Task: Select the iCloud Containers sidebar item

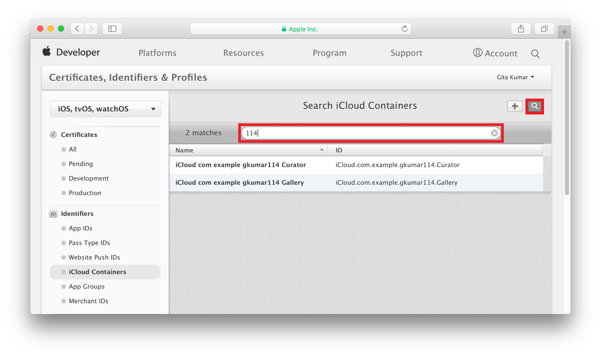Action: [97, 272]
